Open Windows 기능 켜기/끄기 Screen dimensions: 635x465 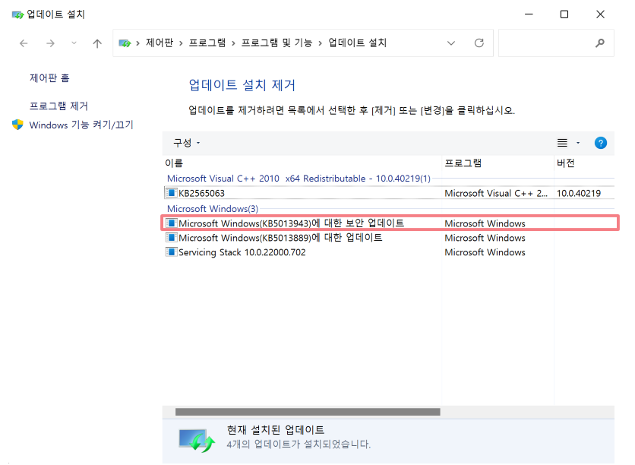(81, 125)
